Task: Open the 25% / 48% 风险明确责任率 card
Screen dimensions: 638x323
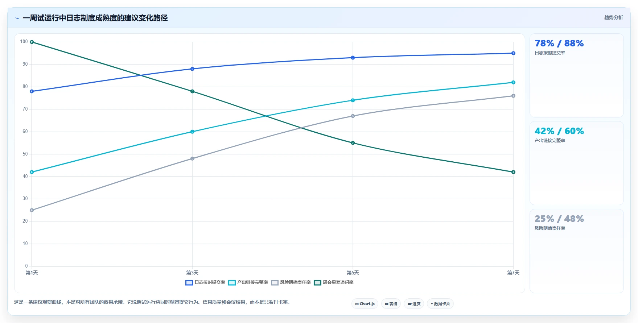Action: click(x=577, y=251)
